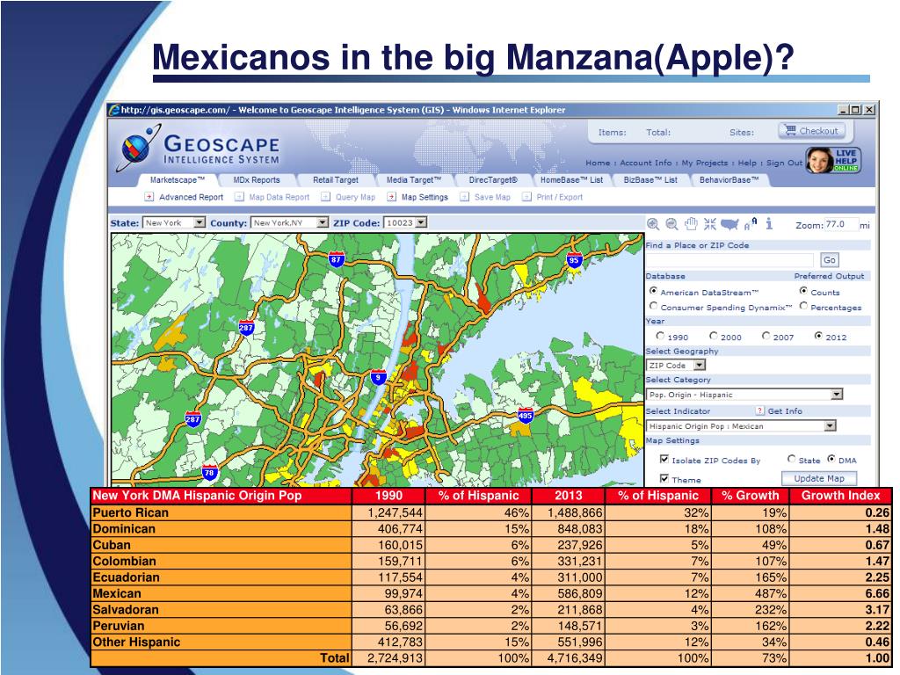900x675 pixels.
Task: Select State isolation option
Action: click(792, 459)
